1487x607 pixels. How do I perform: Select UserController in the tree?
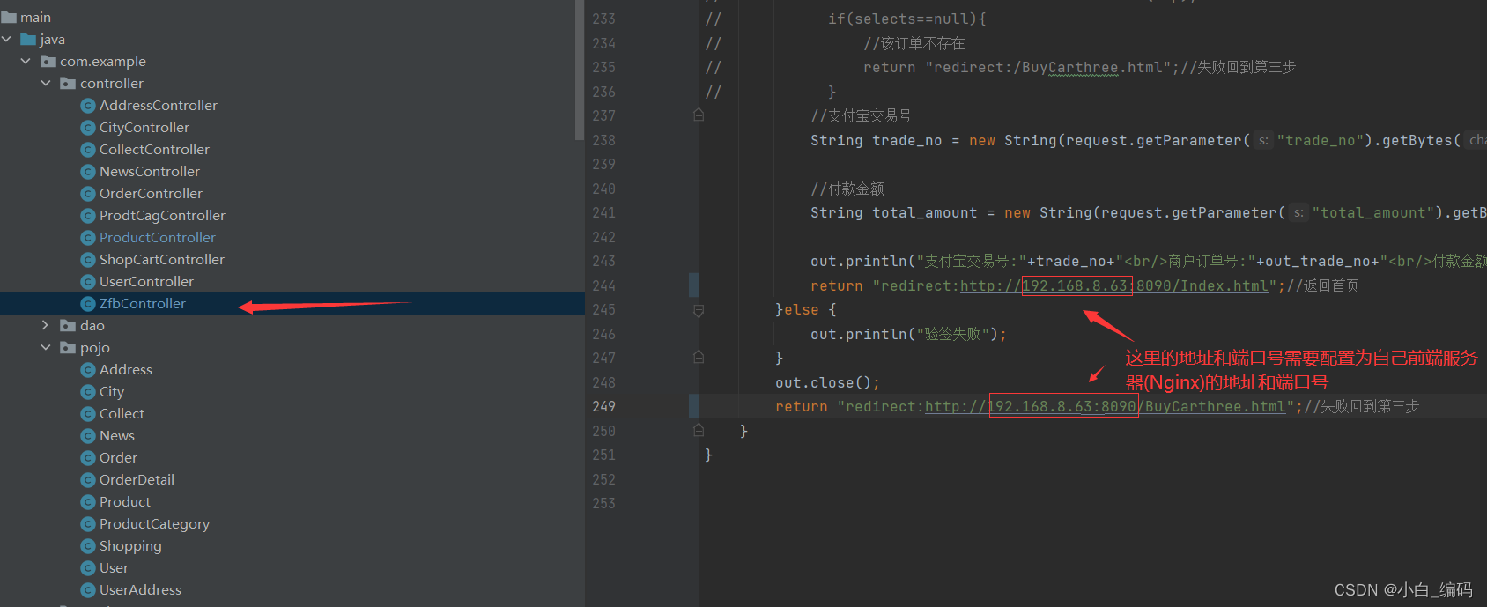146,281
